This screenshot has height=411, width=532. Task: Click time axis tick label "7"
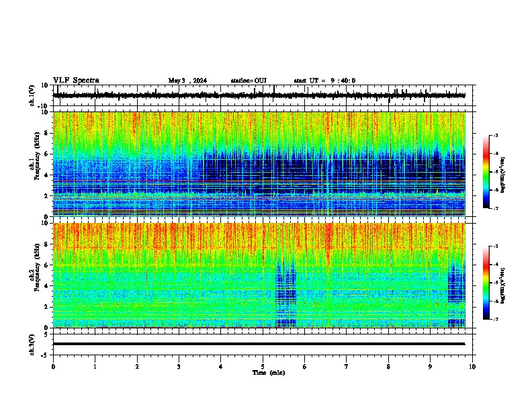coord(347,367)
